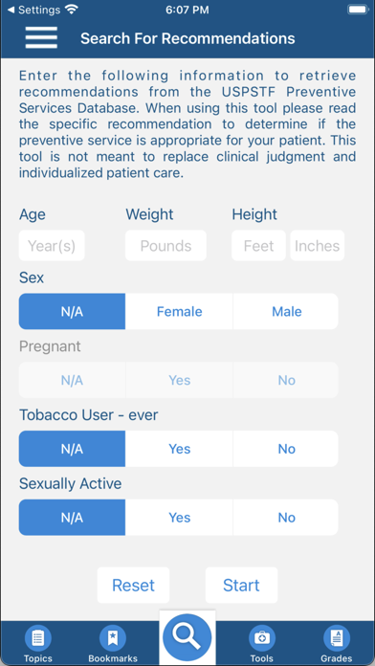Image resolution: width=375 pixels, height=666 pixels.
Task: Set Sexually Active to No
Action: tap(286, 518)
